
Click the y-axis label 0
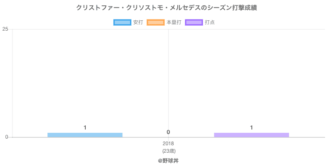click(7, 137)
